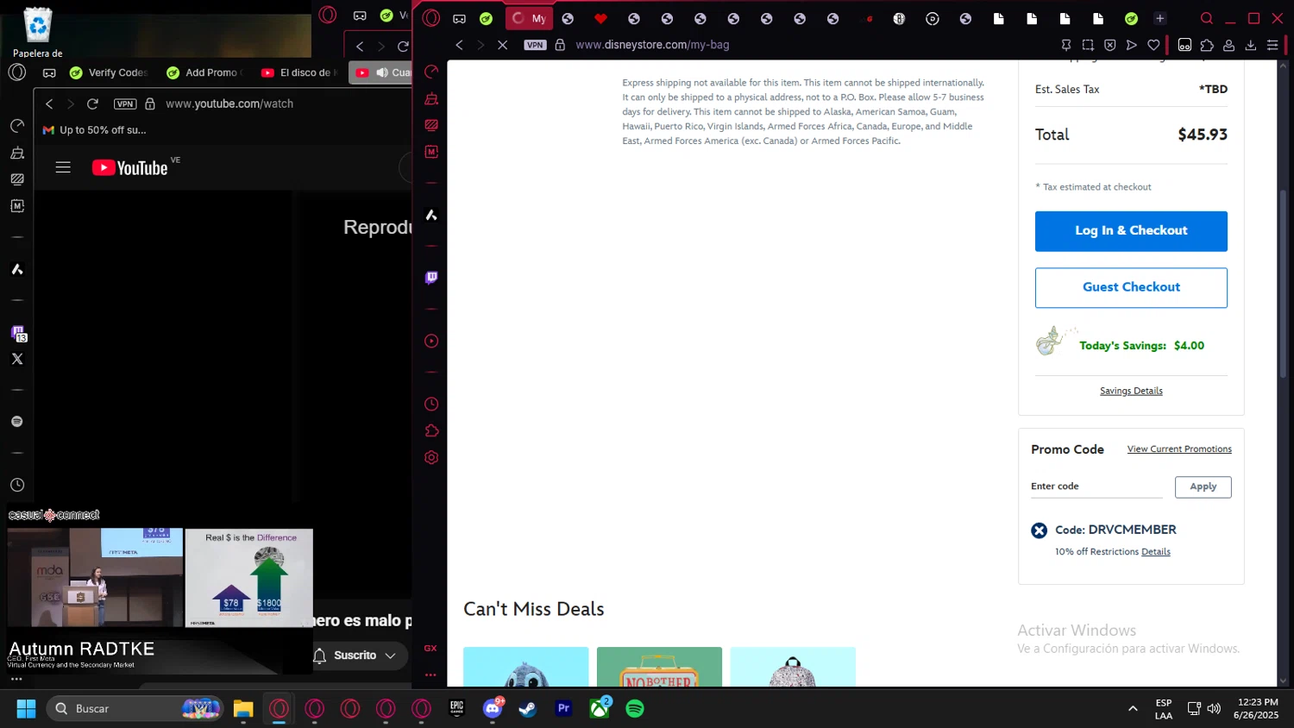Reload the YouTube window page
This screenshot has width=1294, height=728.
tap(92, 104)
